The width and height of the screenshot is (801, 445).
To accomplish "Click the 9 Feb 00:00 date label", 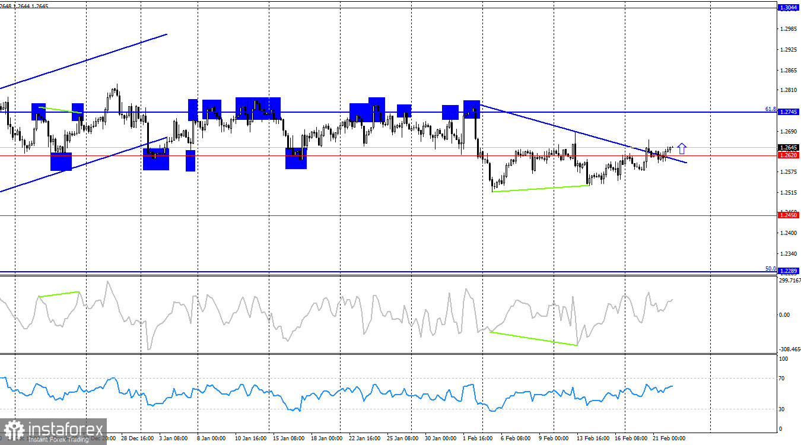I will click(554, 438).
